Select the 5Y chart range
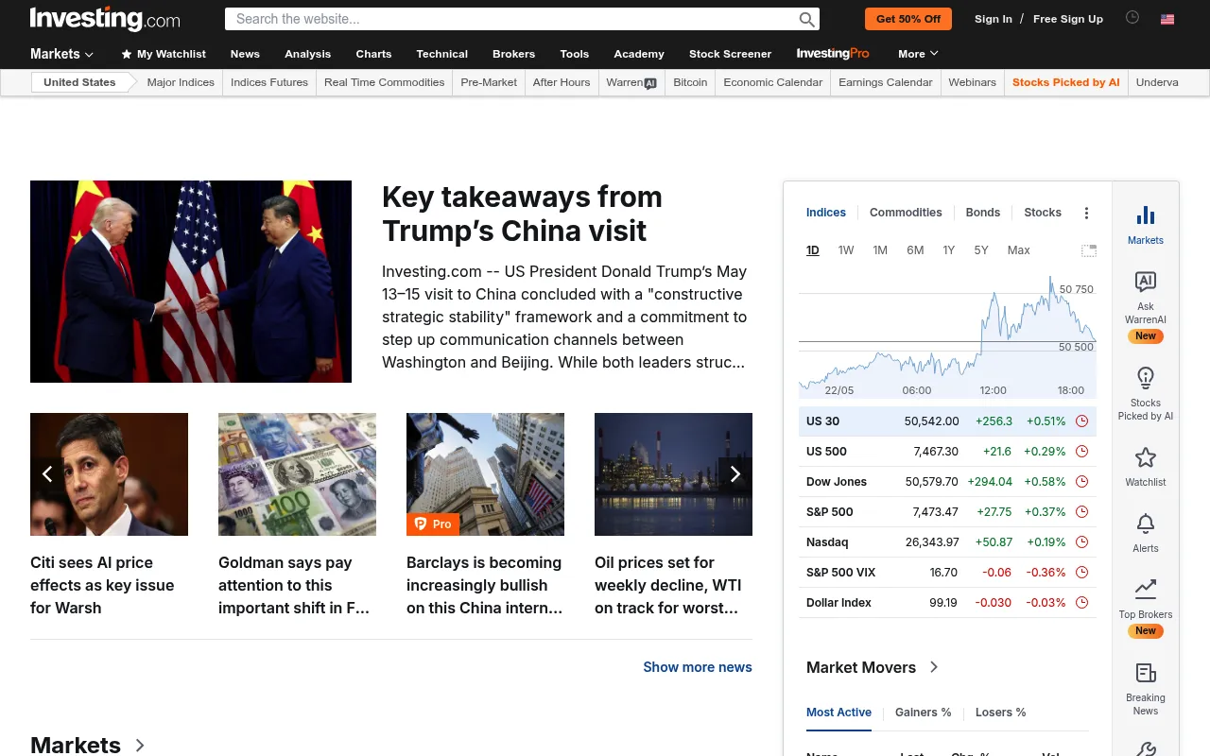Viewport: 1210px width, 756px height. (981, 250)
